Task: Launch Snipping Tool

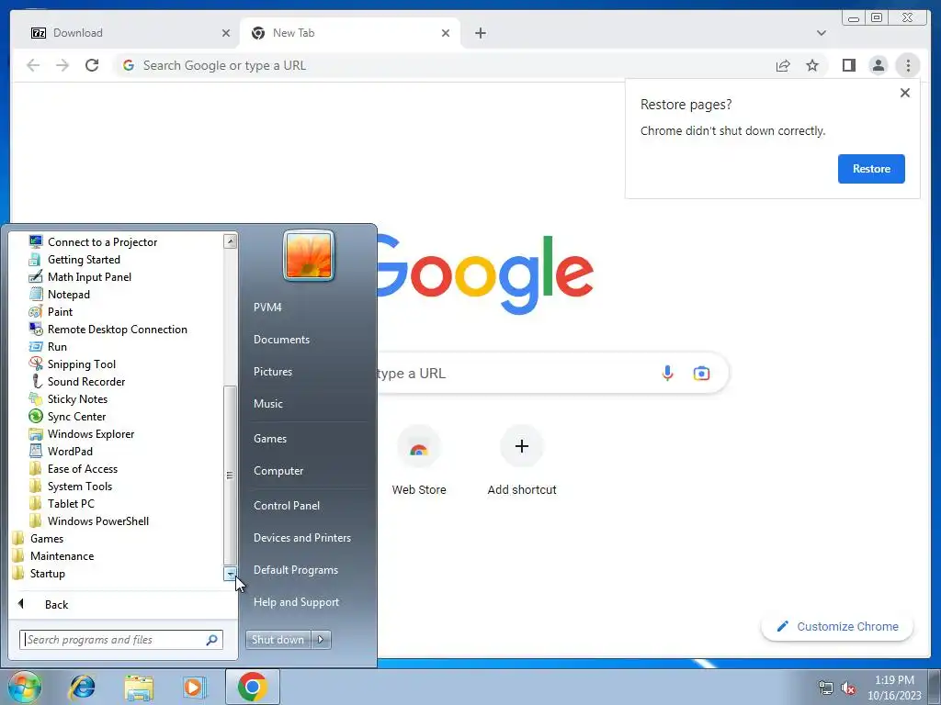Action: tap(72, 364)
